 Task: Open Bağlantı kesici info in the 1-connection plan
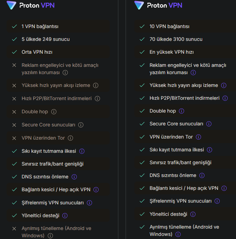(96, 190)
